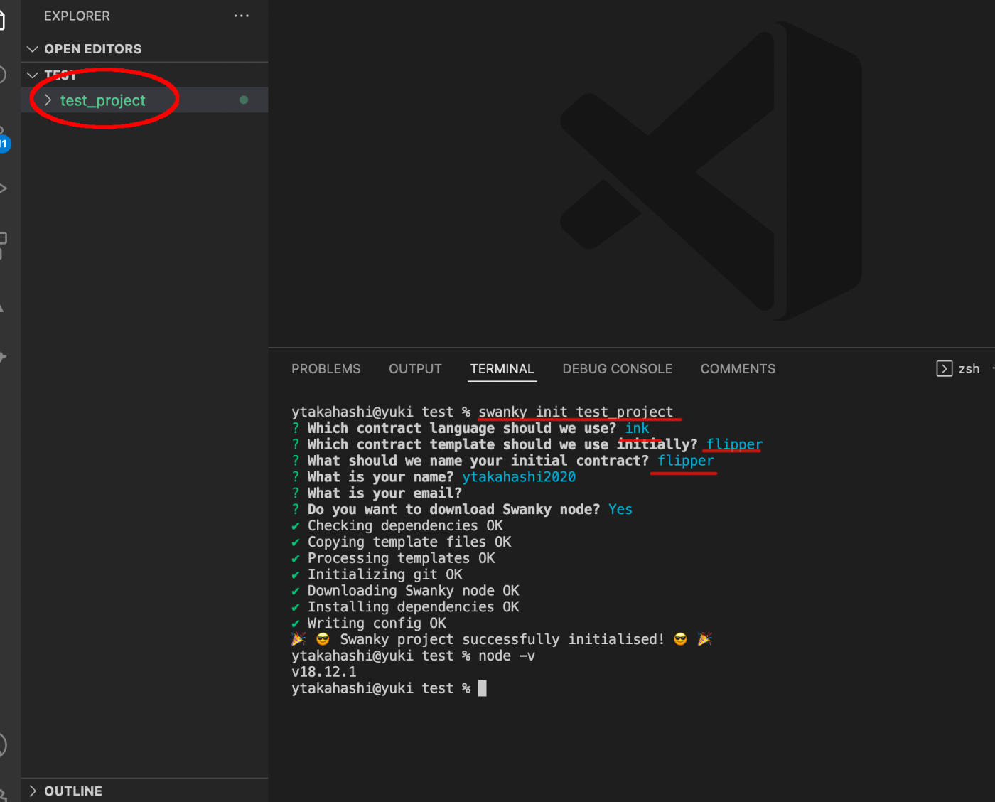Viewport: 995px width, 802px height.
Task: Click the OPEN EDITORS header label
Action: pyautogui.click(x=93, y=49)
